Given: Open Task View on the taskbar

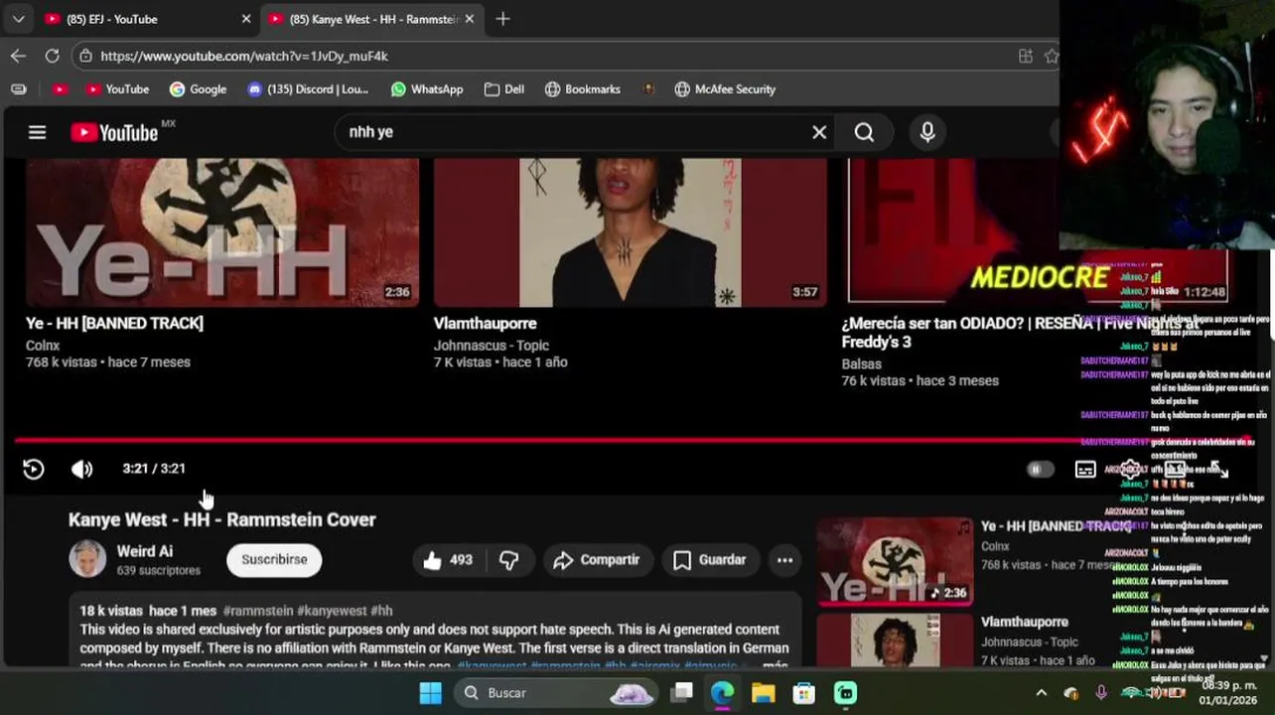Looking at the screenshot, I should 681,693.
